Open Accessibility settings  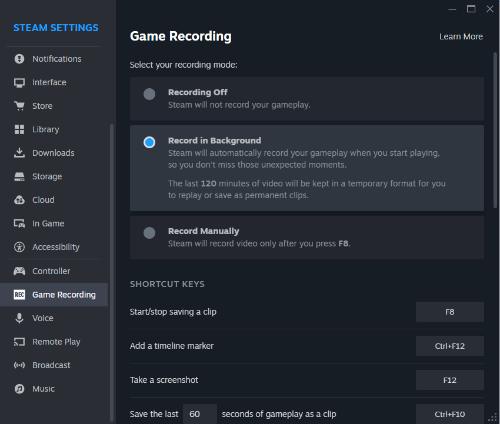[54, 247]
